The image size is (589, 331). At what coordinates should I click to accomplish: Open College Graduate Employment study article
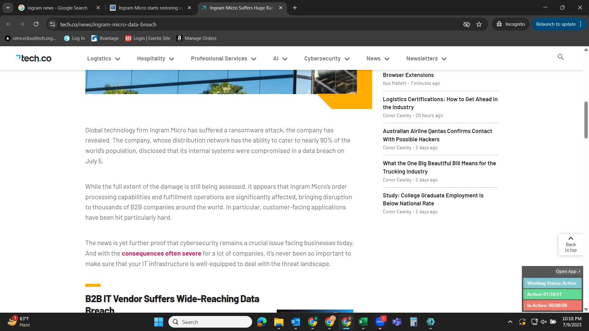[433, 199]
